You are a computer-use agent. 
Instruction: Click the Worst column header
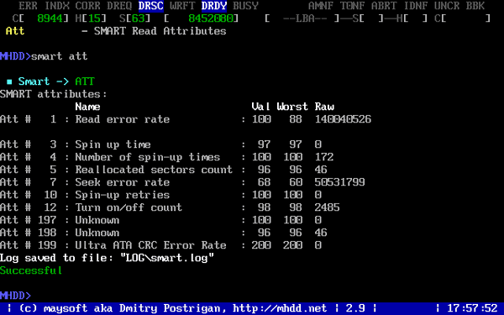point(292,107)
